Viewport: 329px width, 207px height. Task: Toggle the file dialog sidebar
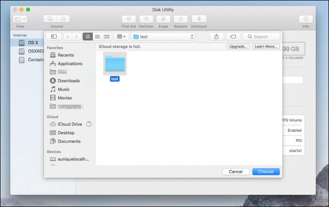tap(54, 37)
